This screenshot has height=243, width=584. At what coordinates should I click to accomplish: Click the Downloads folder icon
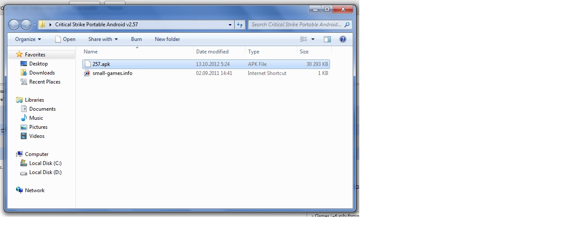point(24,73)
